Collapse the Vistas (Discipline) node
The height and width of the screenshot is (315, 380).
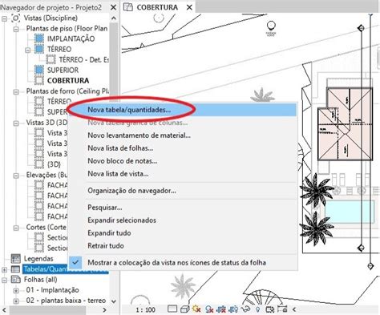tap(4, 18)
